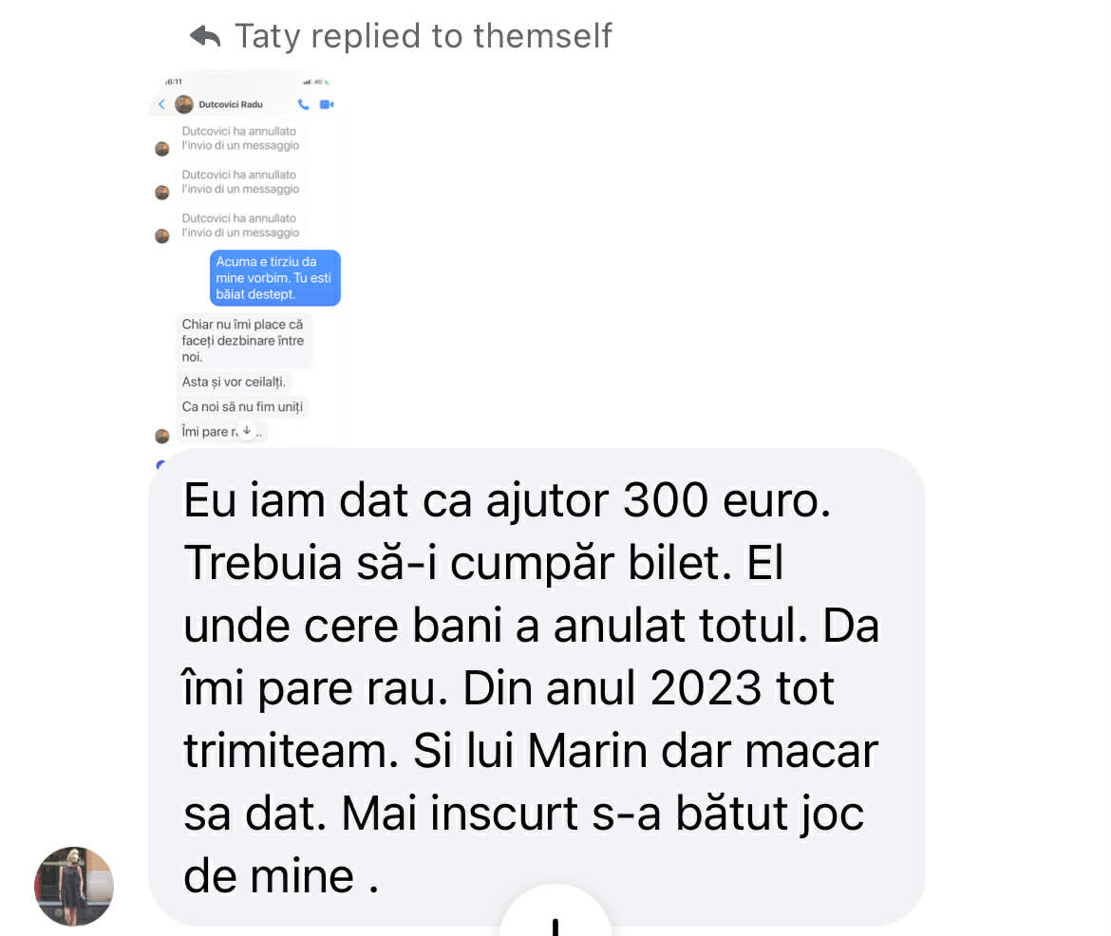Click the small down arrow over 'Îmi pare r'
The width and height of the screenshot is (1111, 936).
pyautogui.click(x=247, y=430)
